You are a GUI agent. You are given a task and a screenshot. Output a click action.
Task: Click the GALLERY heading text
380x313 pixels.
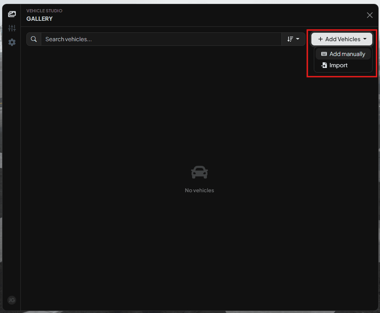(x=39, y=19)
